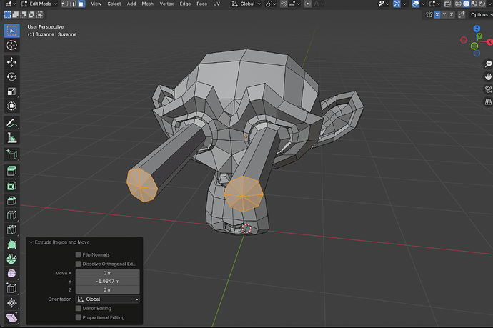Switch to solid viewport shading
This screenshot has height=328, width=493.
467,4
